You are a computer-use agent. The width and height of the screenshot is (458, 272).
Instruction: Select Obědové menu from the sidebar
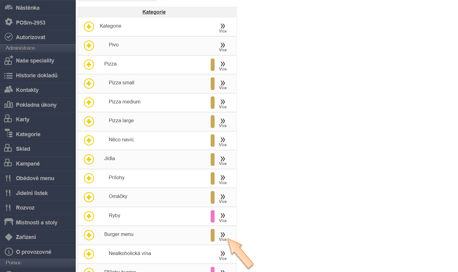tap(35, 178)
